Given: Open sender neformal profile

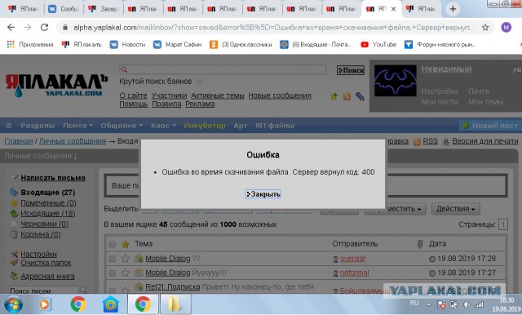Looking at the screenshot, I should tap(354, 273).
